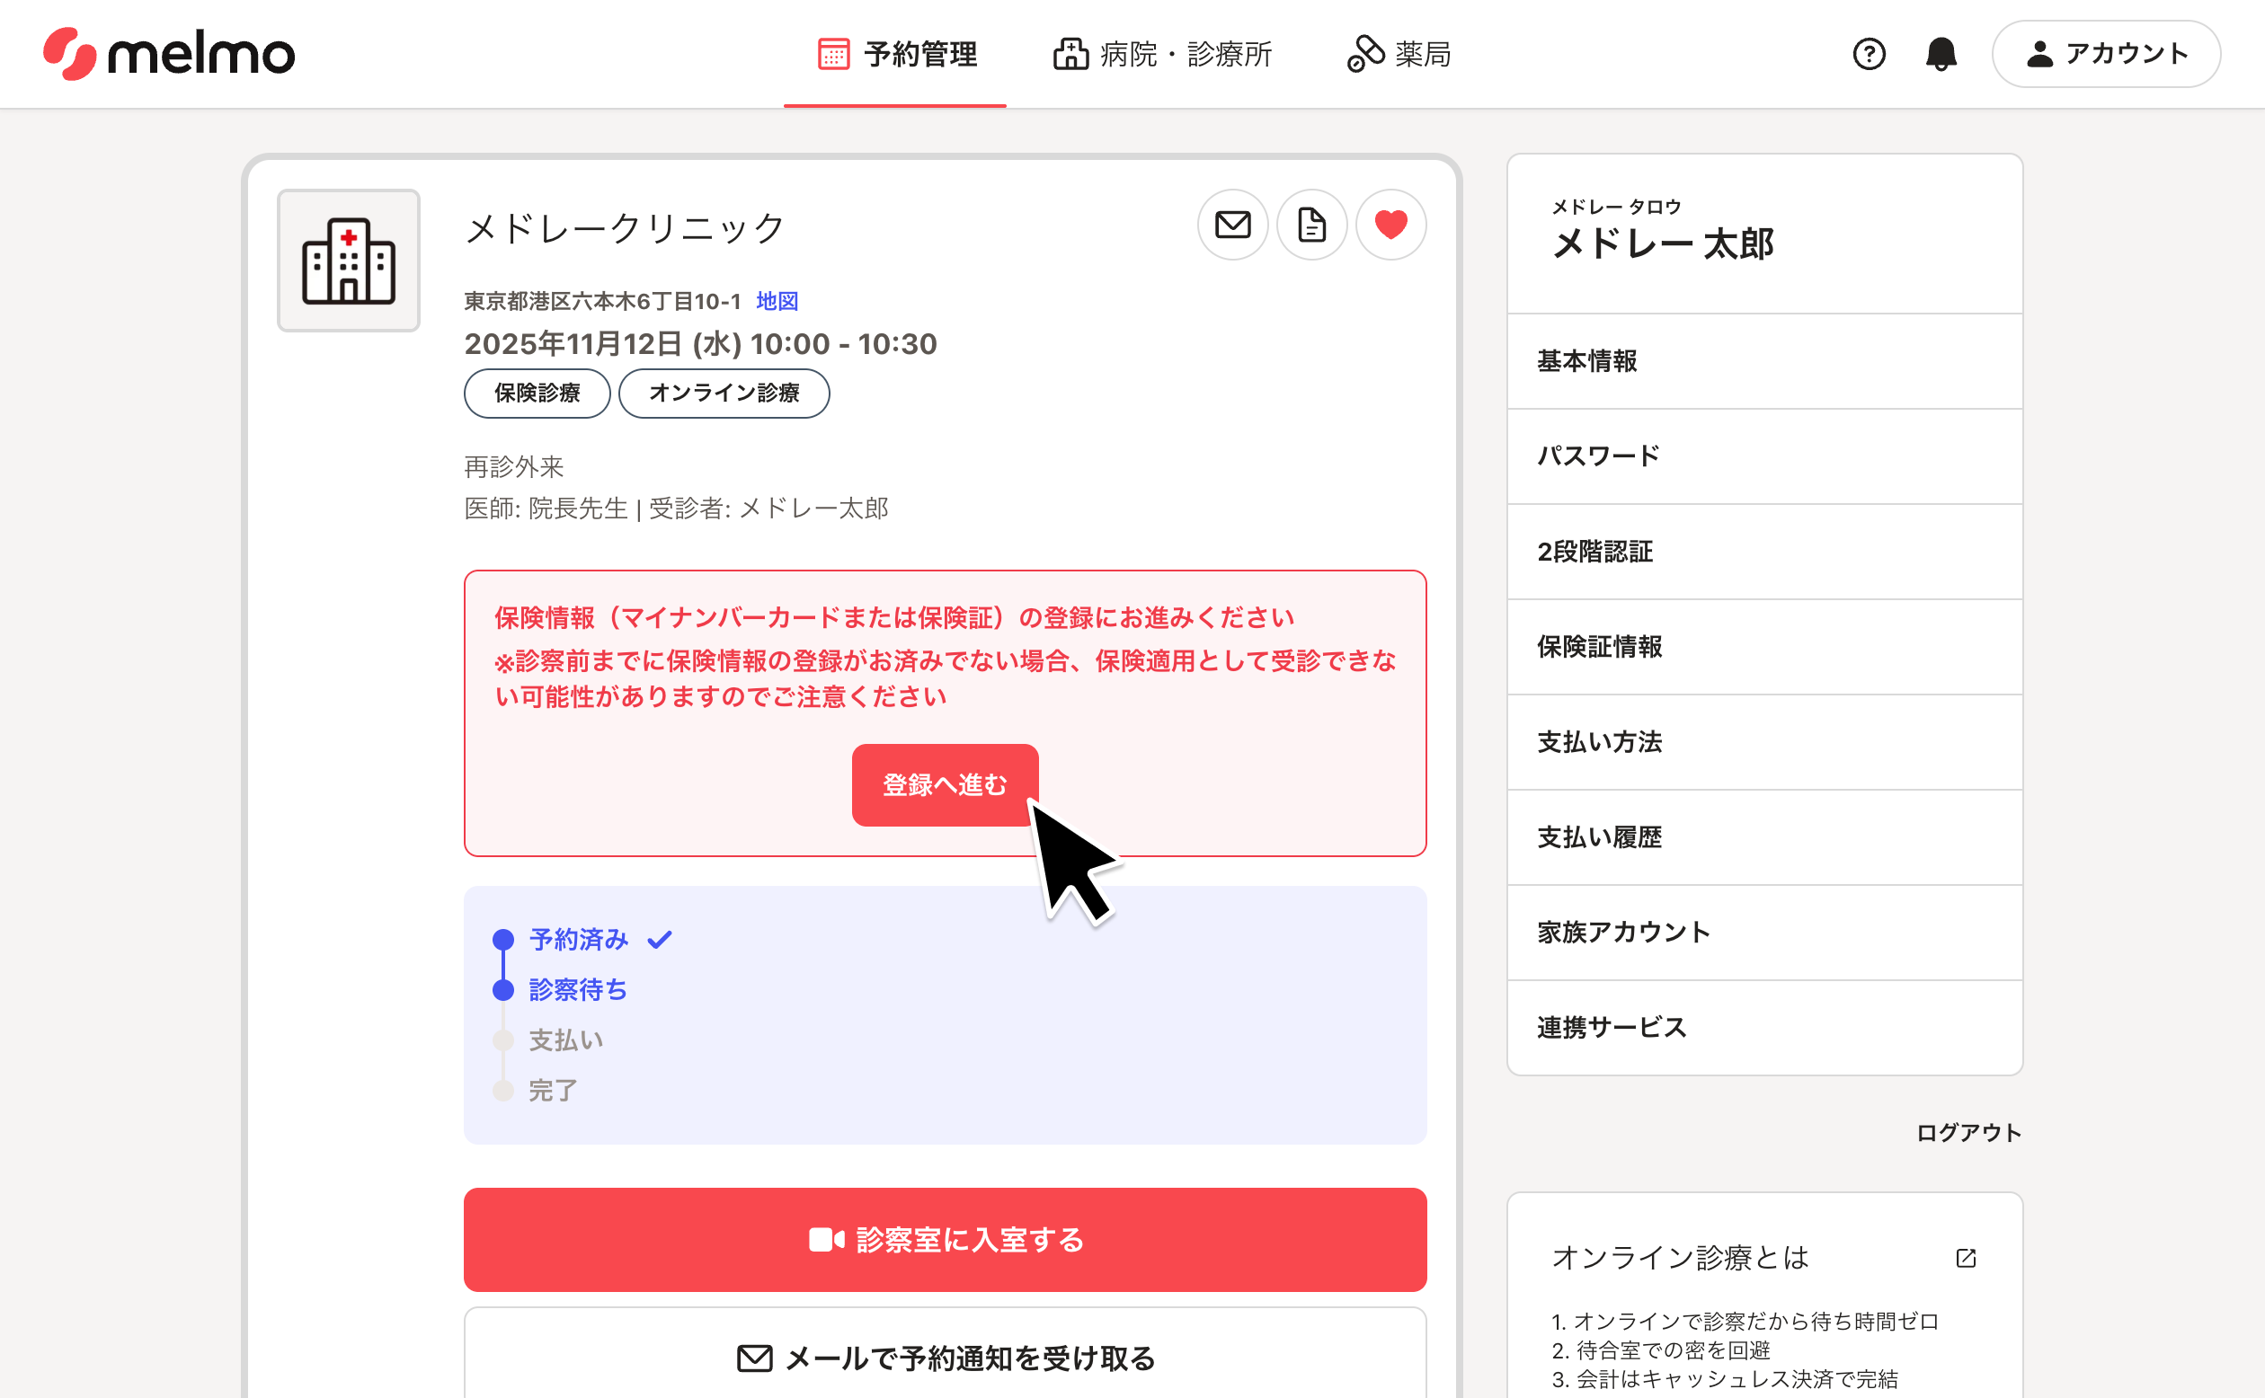The height and width of the screenshot is (1398, 2265).
Task: Click 診察室に入室する button
Action: [945, 1239]
